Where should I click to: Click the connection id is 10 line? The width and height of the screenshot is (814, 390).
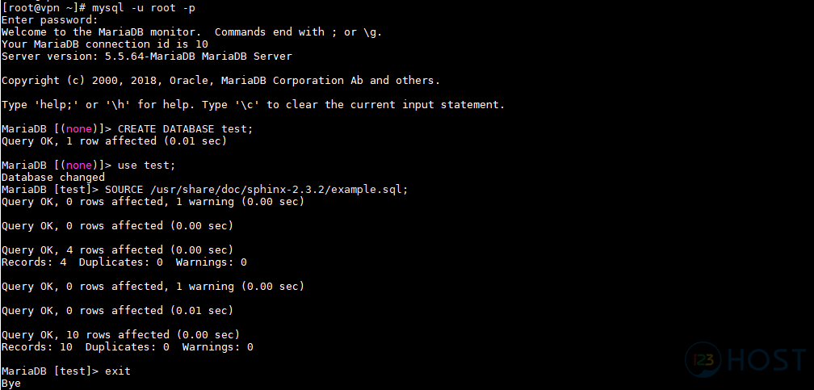(x=105, y=44)
